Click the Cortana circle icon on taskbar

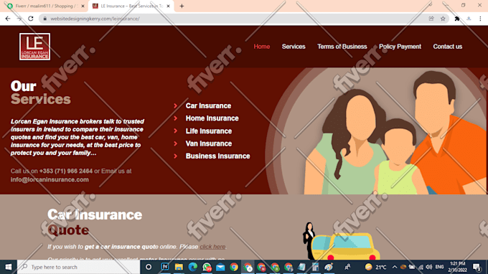[149, 267]
